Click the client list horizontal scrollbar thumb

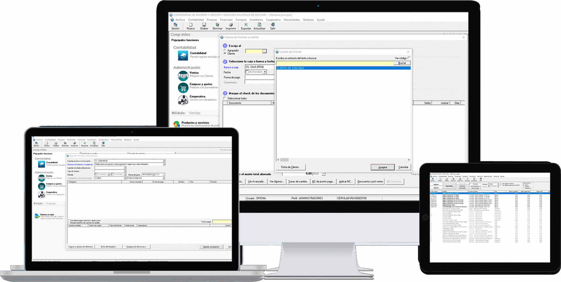click(284, 160)
